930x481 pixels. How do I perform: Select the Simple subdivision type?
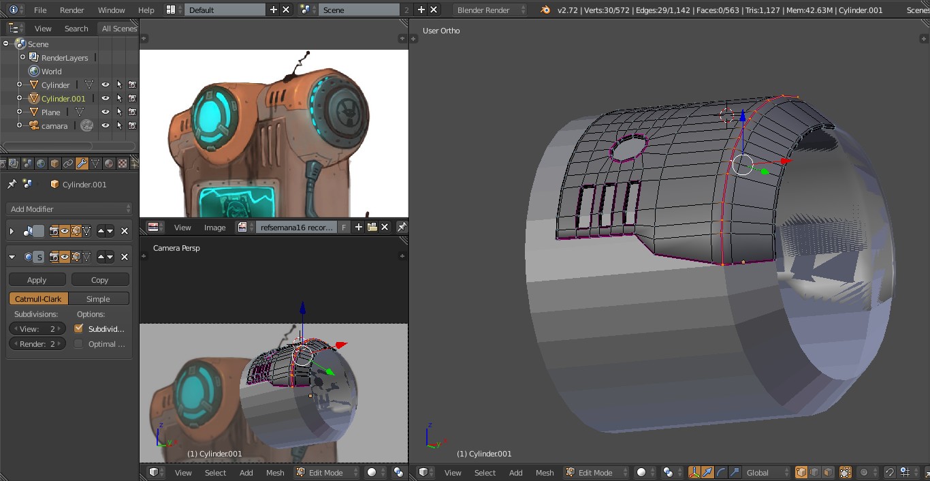[98, 298]
